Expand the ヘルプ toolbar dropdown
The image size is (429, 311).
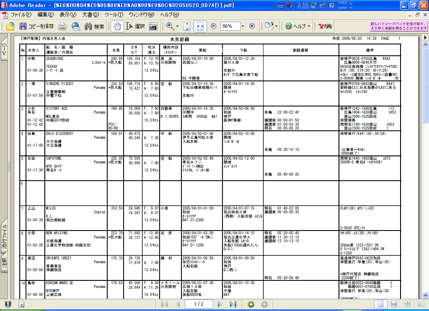(309, 26)
